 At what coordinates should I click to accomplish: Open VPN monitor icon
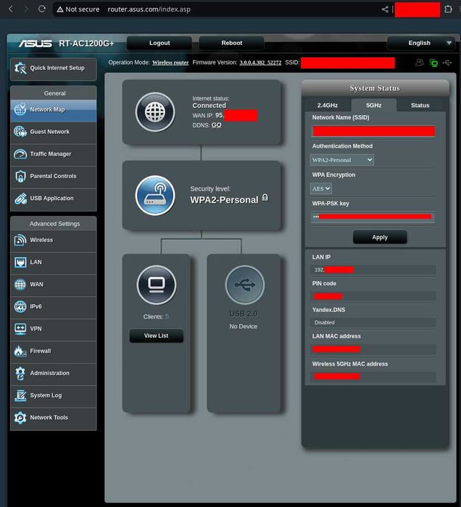coord(20,329)
